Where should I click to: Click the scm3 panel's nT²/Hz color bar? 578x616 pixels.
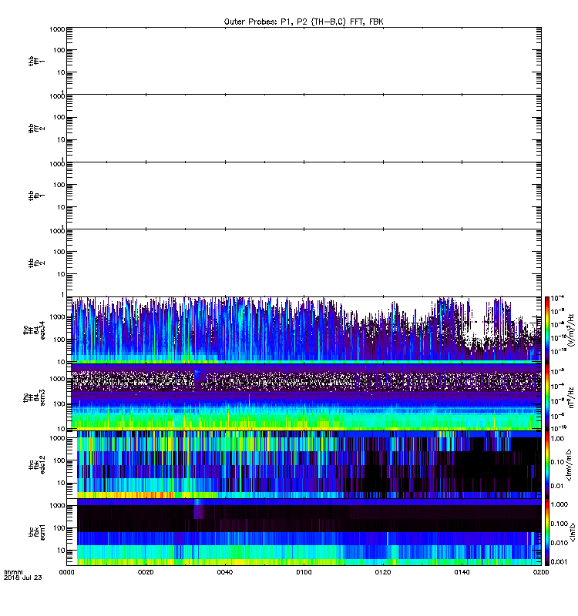click(x=547, y=397)
